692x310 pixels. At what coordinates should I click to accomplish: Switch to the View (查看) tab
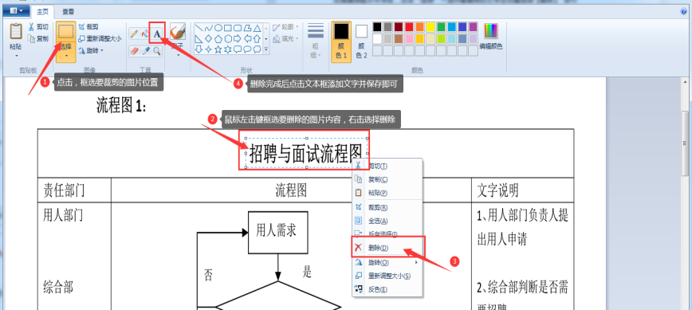point(68,11)
